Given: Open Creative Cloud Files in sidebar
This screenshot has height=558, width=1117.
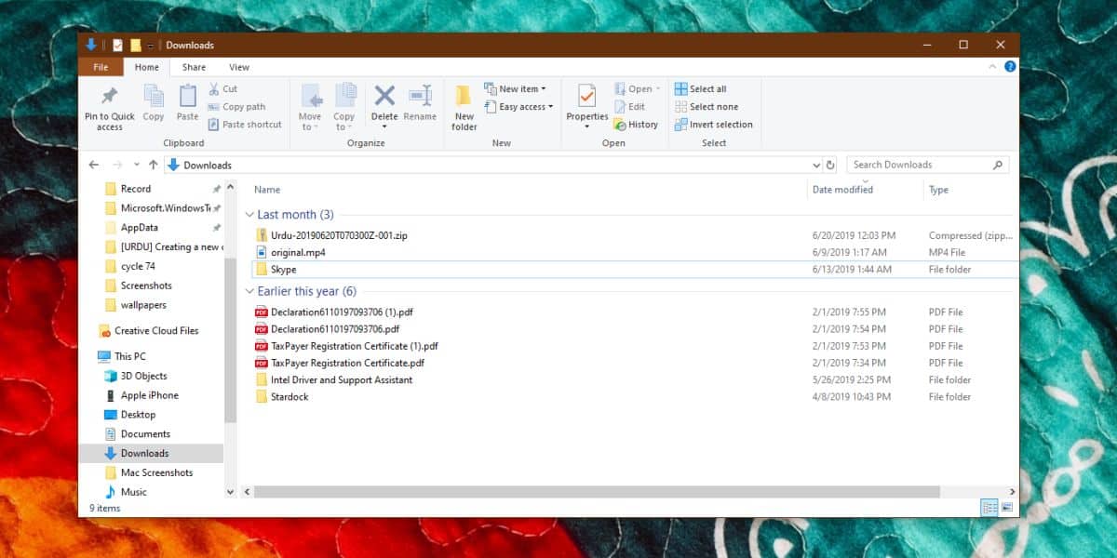Looking at the screenshot, I should 148,331.
